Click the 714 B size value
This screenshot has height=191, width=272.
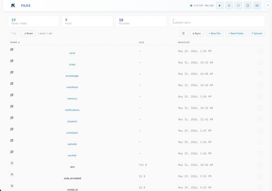coord(143,165)
